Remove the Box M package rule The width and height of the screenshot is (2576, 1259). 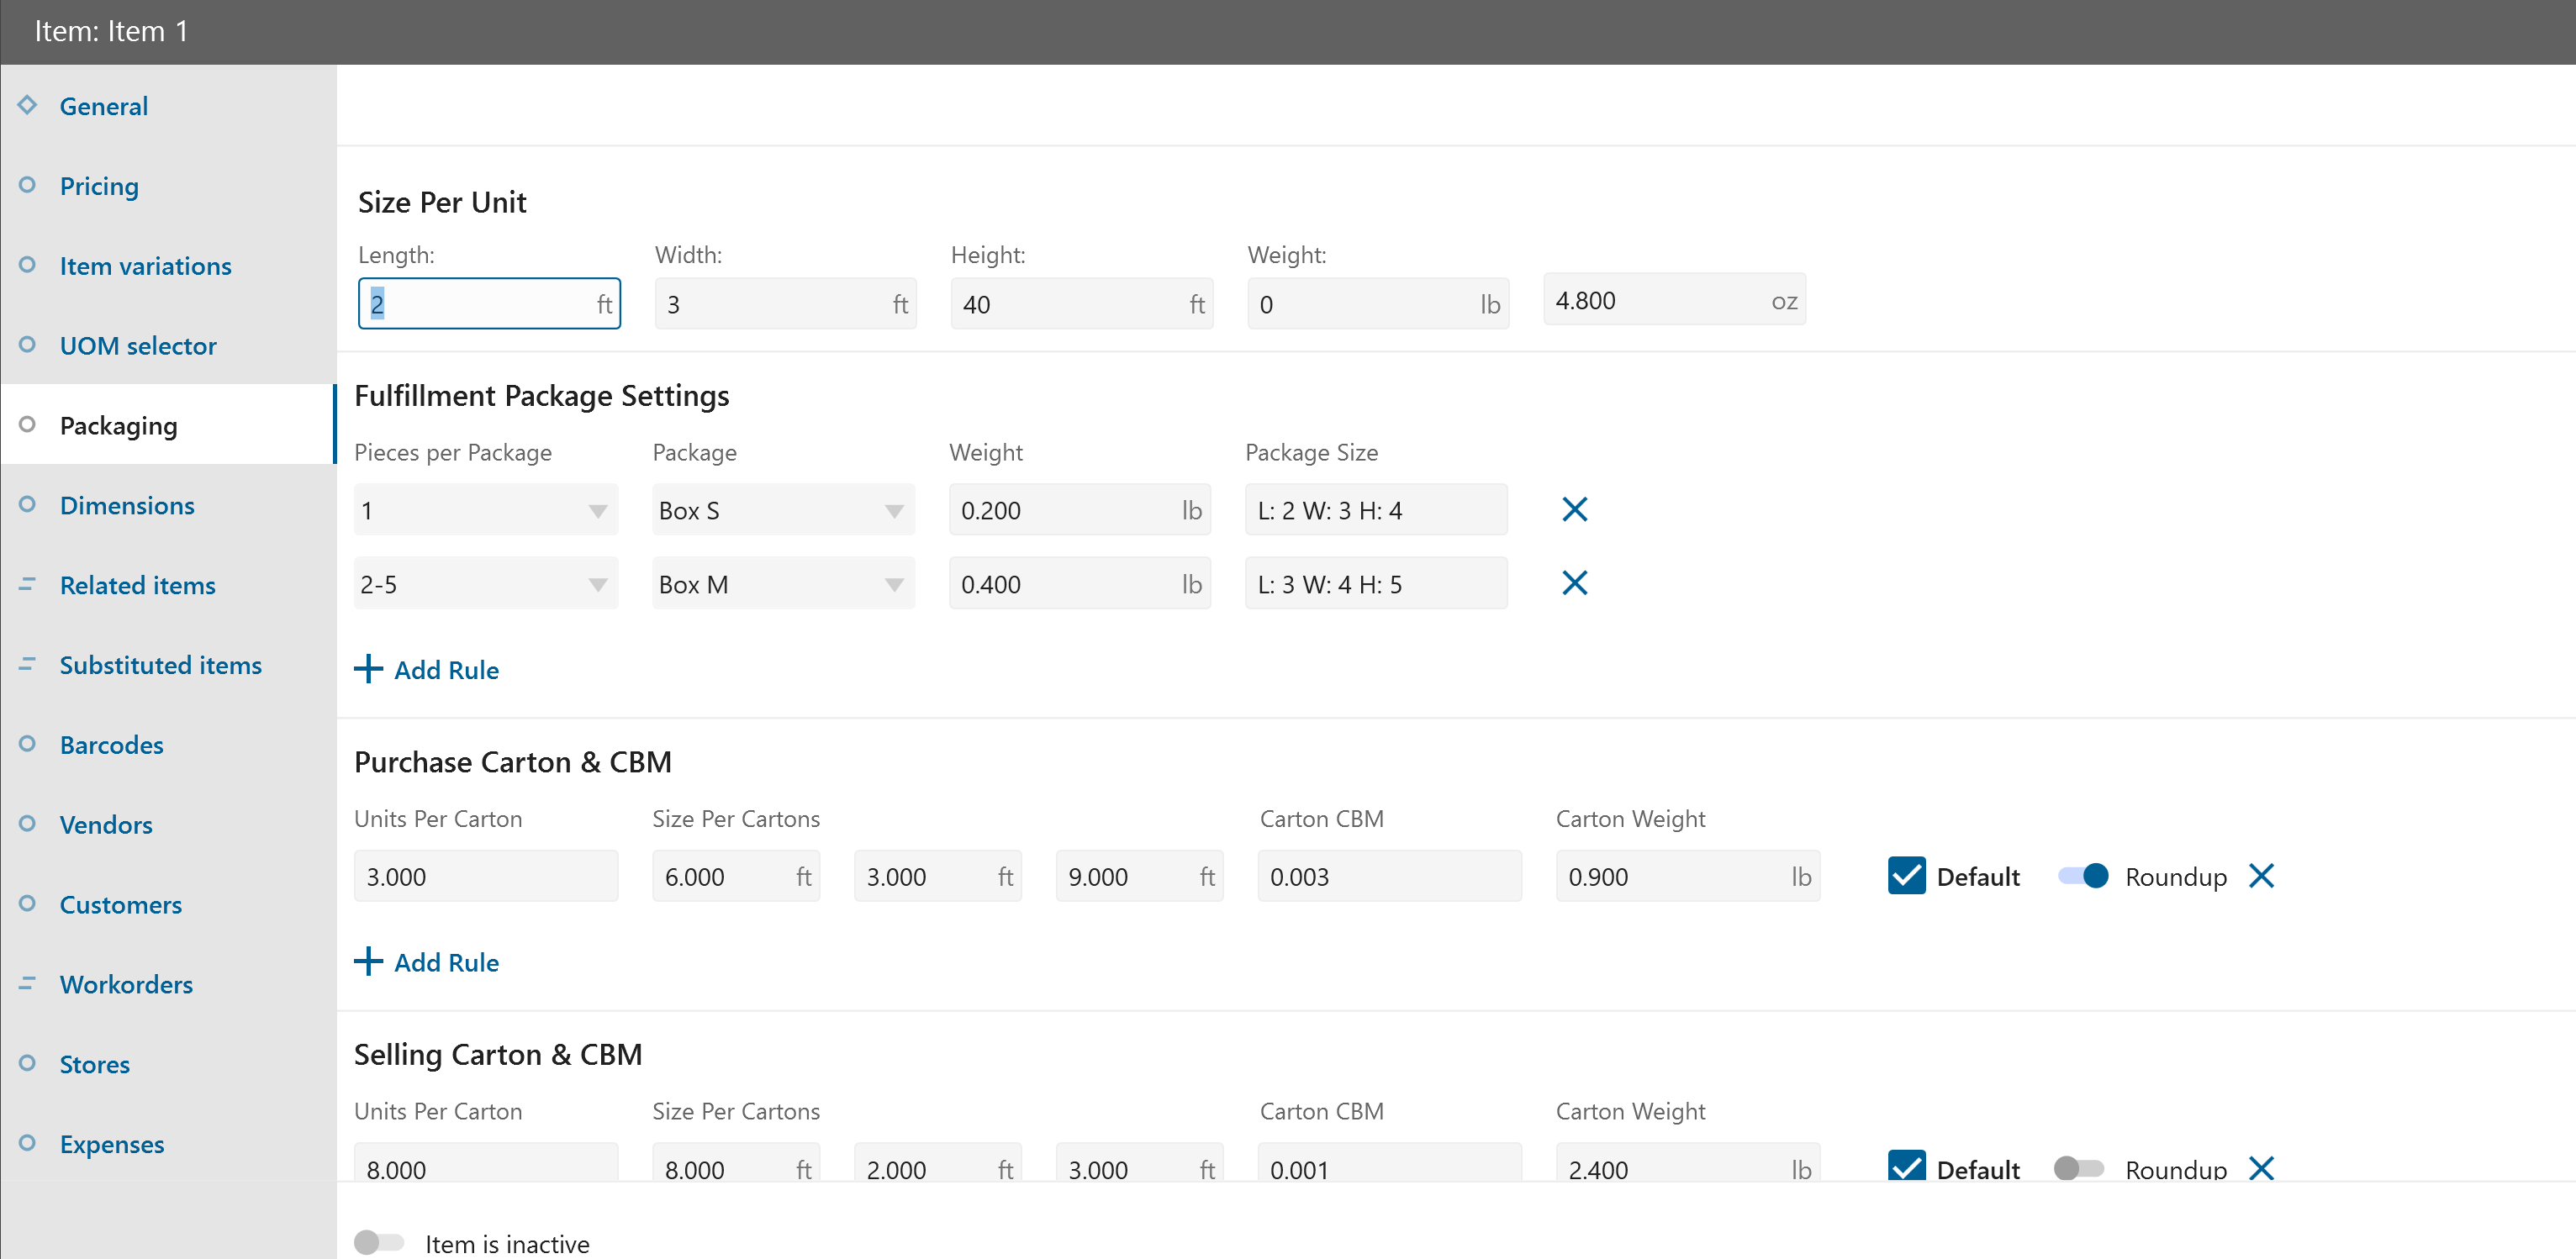coord(1574,583)
